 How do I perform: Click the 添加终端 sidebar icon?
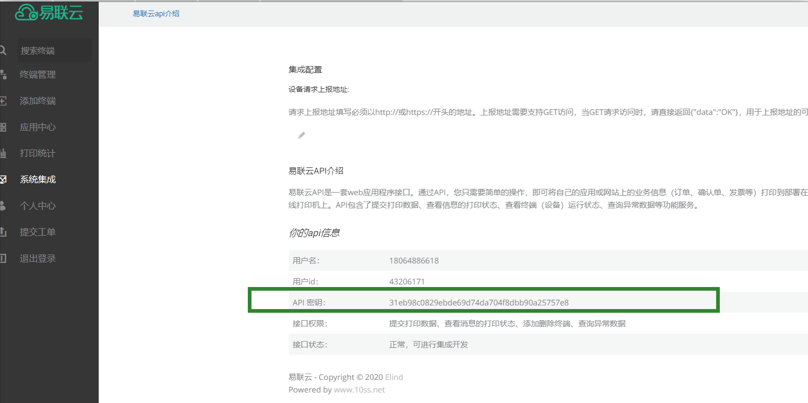3,101
